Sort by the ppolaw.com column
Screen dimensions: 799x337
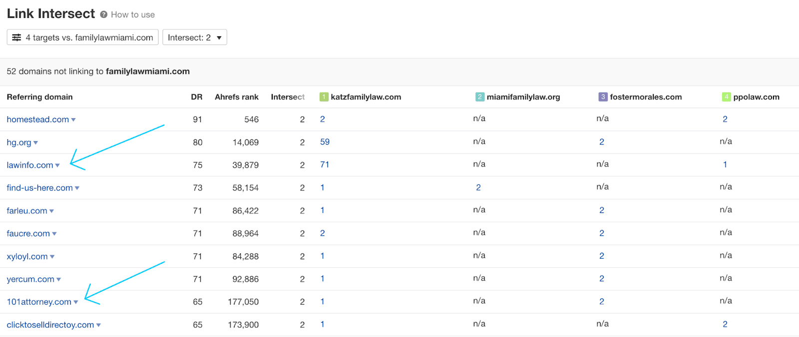tap(756, 97)
